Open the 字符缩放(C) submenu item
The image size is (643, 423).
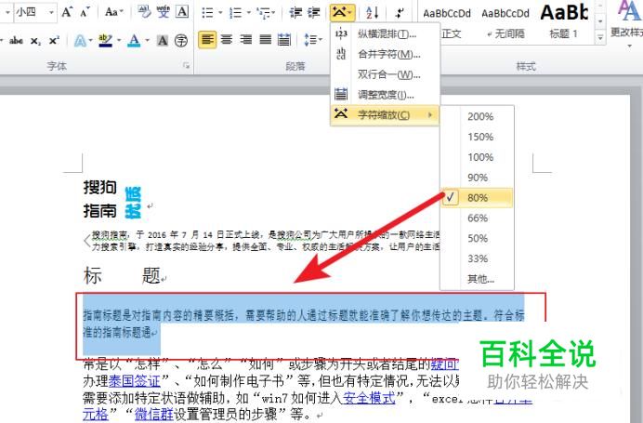coord(385,115)
